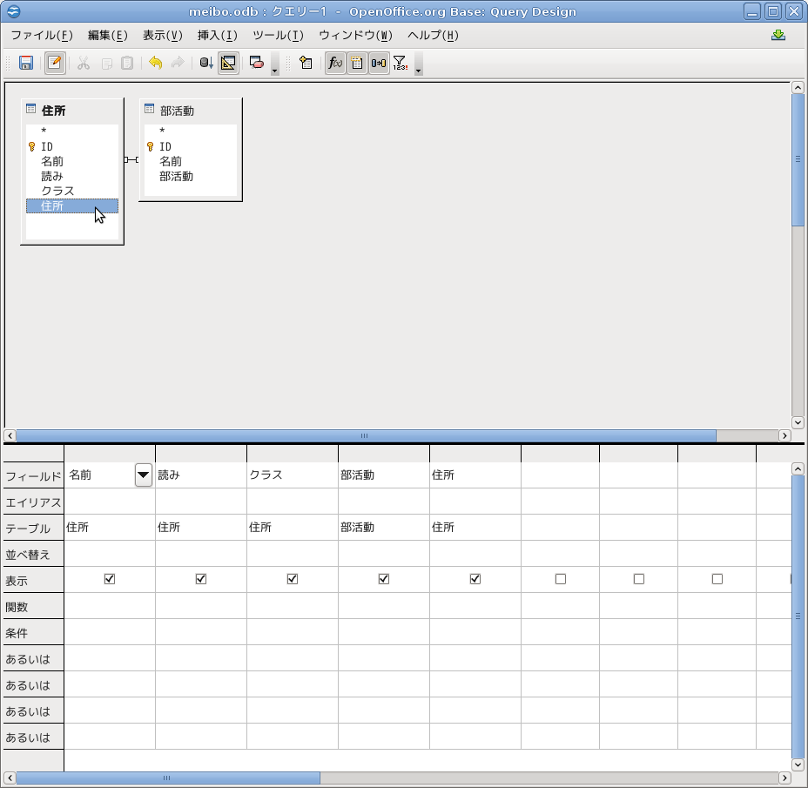Check the 表示 checkbox in the sixth column

561,579
